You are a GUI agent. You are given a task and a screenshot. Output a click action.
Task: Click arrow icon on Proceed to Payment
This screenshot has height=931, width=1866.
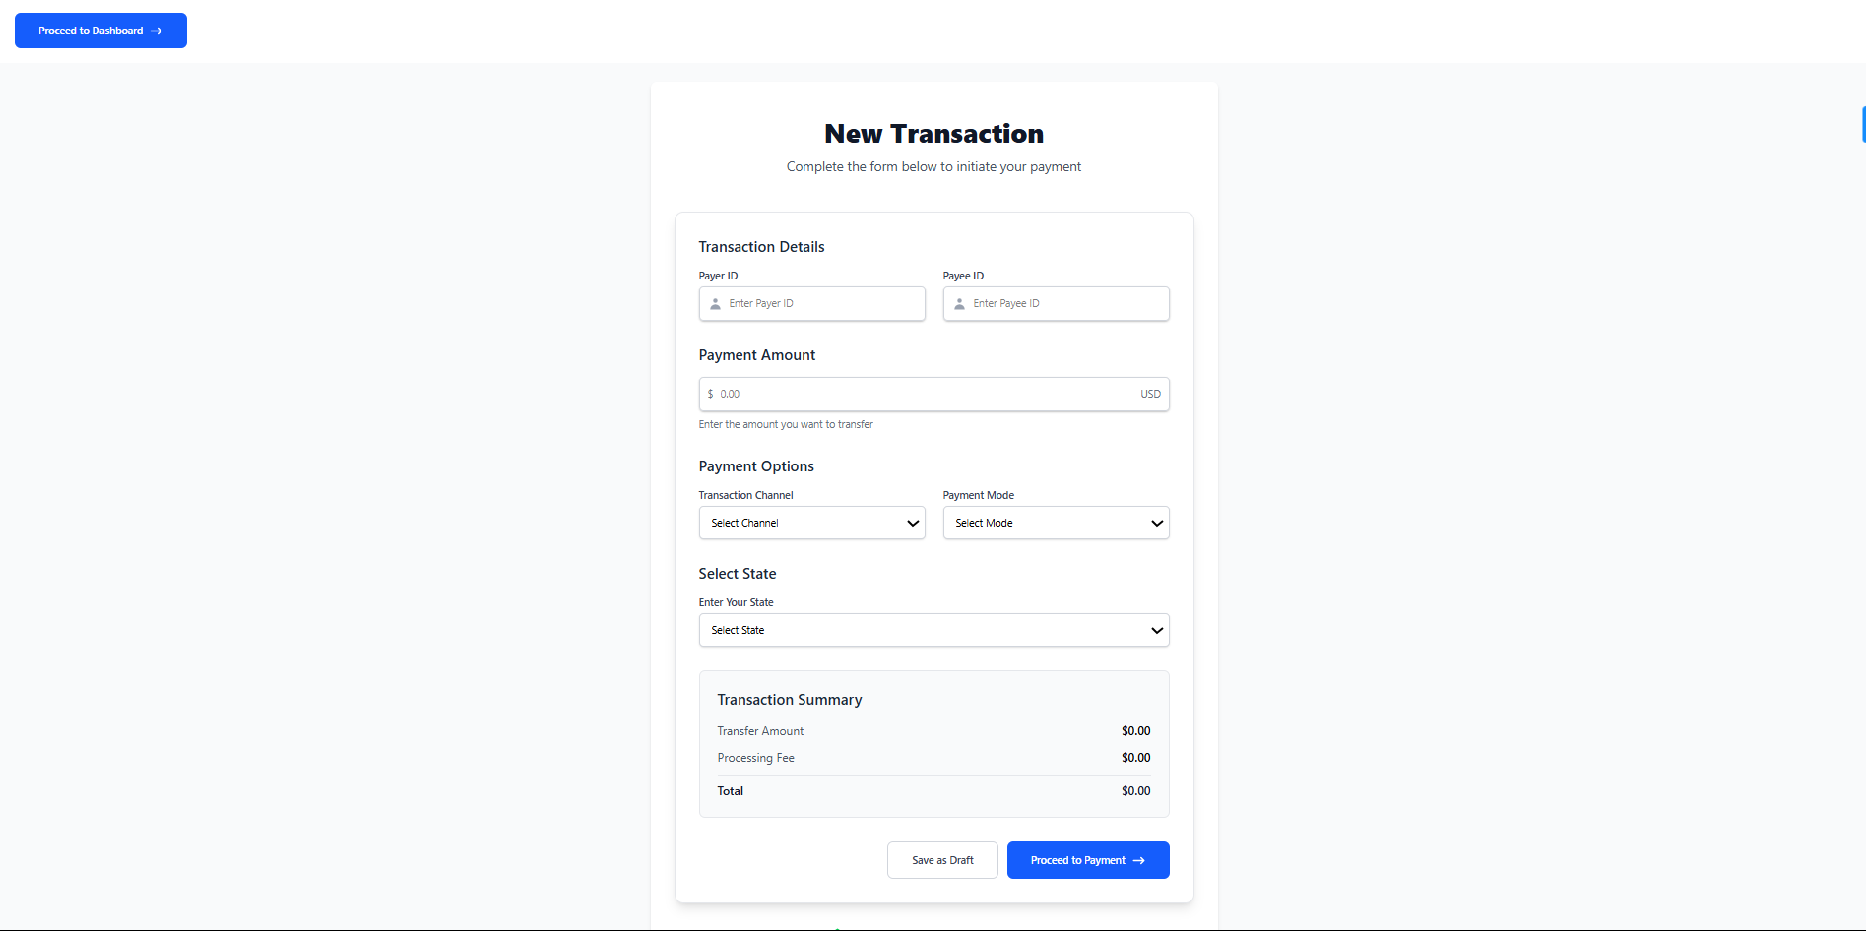coord(1139,861)
